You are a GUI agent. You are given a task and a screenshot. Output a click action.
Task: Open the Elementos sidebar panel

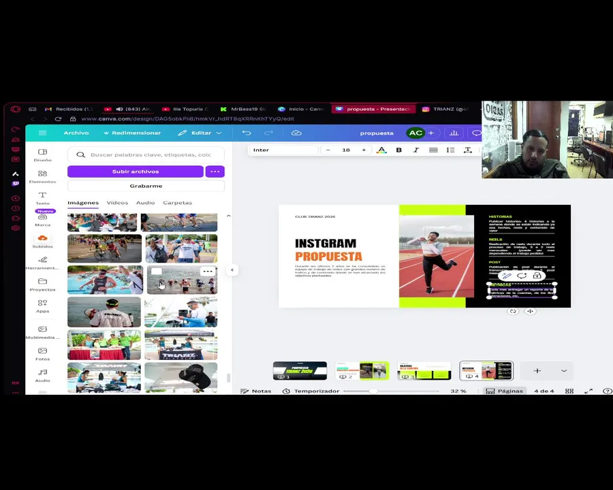click(x=43, y=177)
